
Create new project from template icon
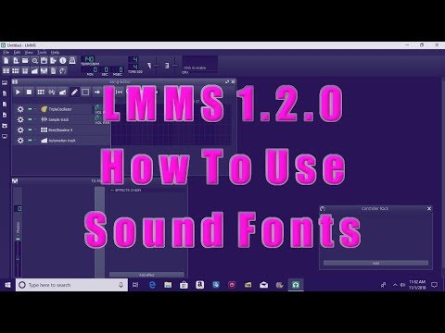(16, 61)
